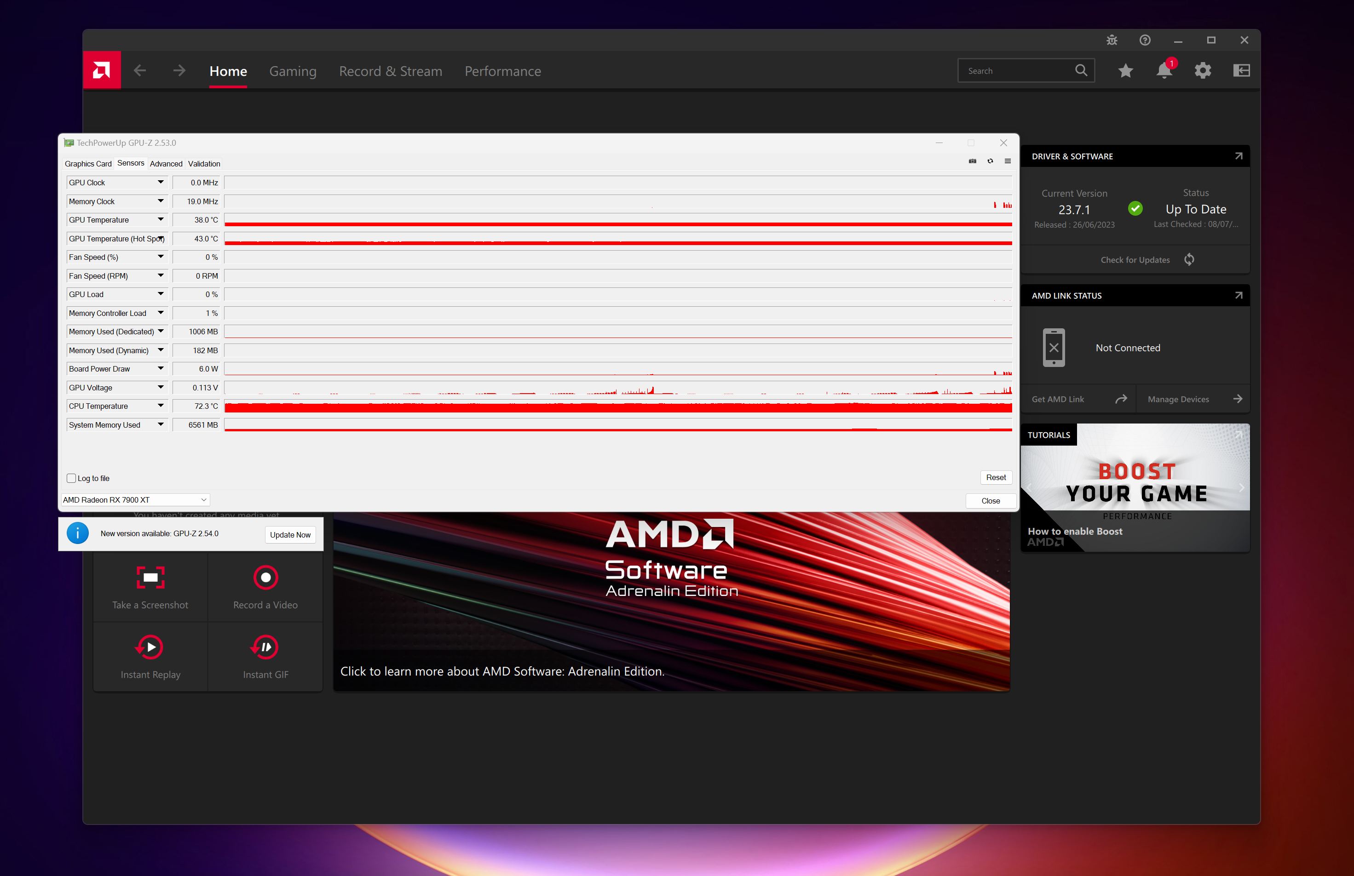Click the Sensors tab in GPU-Z

pyautogui.click(x=131, y=163)
